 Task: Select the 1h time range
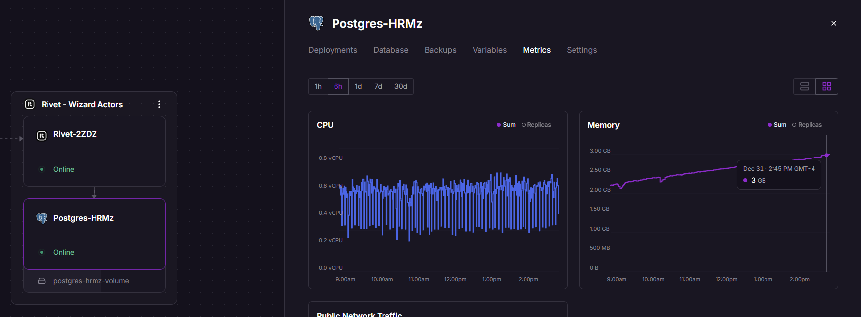[318, 86]
